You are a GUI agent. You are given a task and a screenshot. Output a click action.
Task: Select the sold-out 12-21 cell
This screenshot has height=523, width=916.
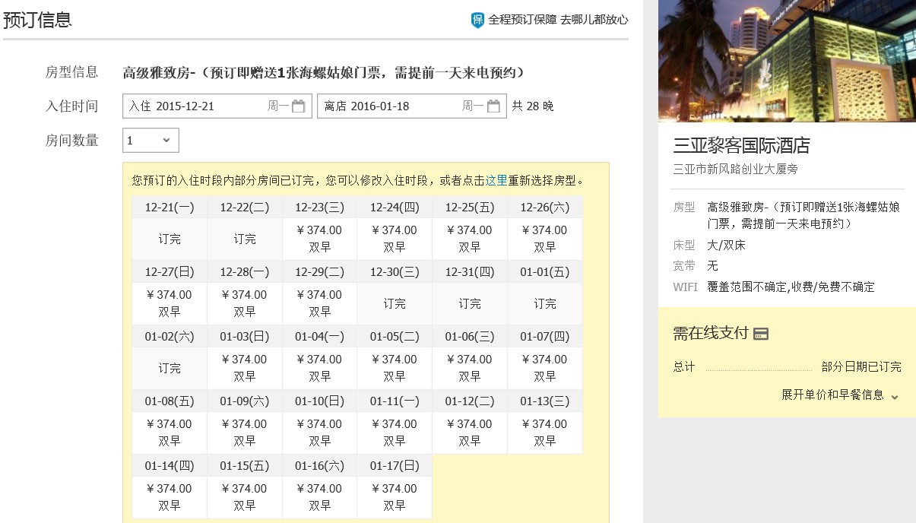click(x=170, y=239)
